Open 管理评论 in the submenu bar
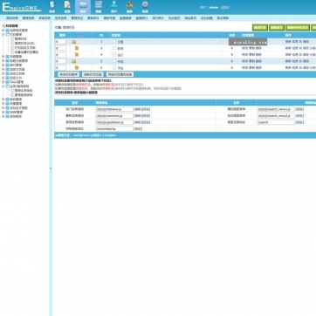This screenshot has width=316, height=316. (x=77, y=18)
